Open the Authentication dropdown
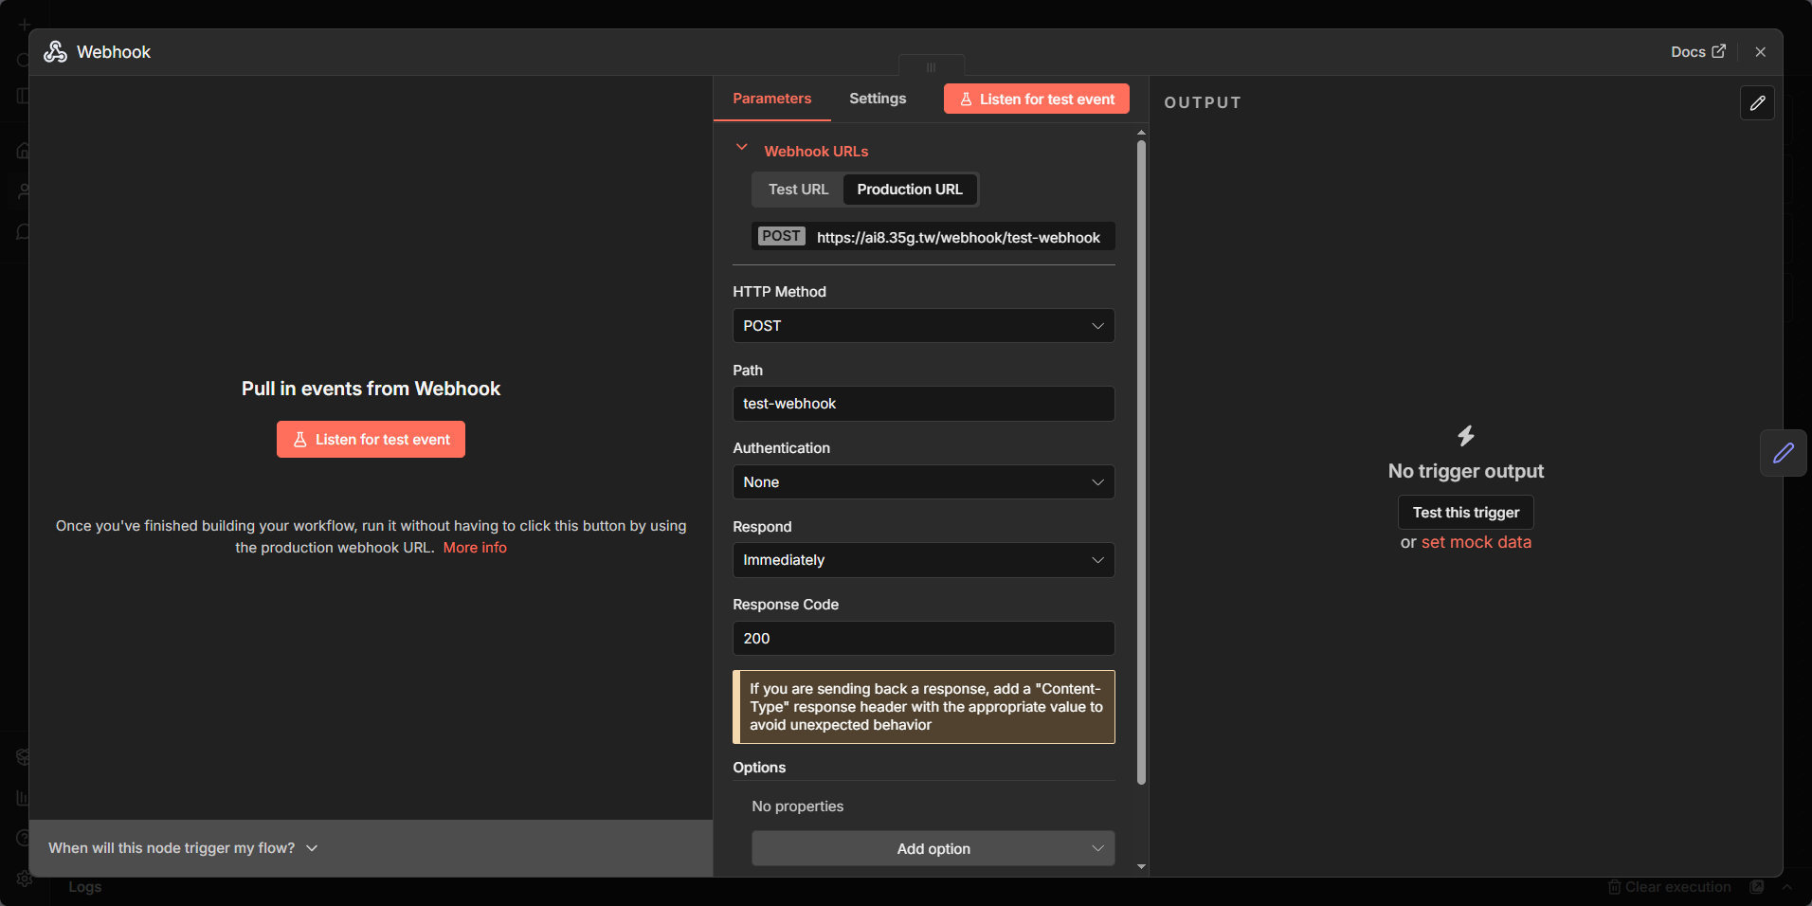 tap(923, 482)
